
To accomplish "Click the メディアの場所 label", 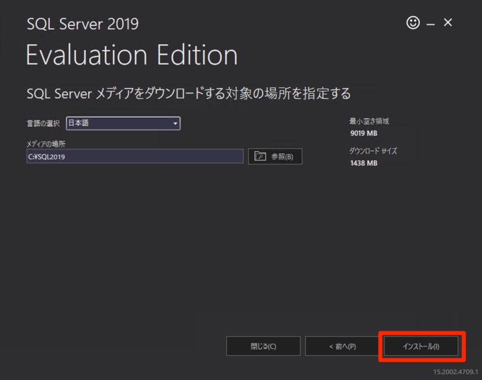I will 46,144.
